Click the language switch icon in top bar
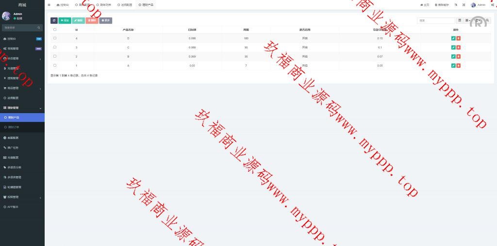 pos(456,5)
